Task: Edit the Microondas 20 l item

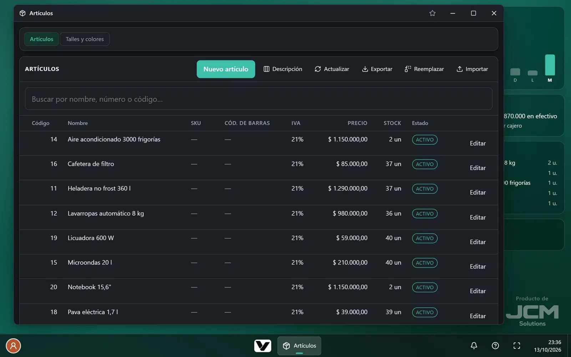Action: pos(477,267)
